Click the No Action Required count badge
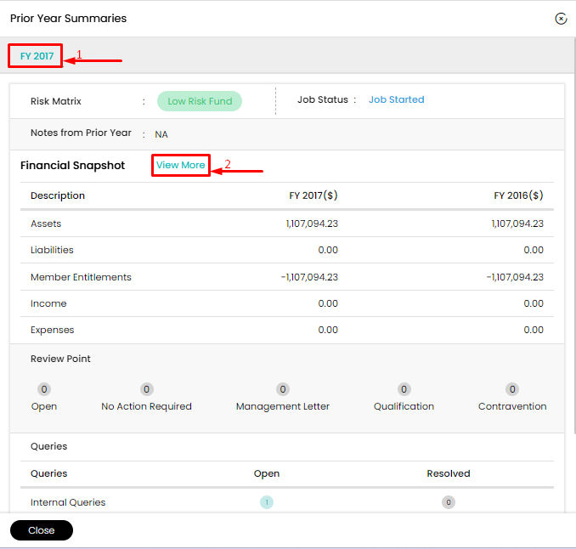Screen dimensions: 576x549 147,389
